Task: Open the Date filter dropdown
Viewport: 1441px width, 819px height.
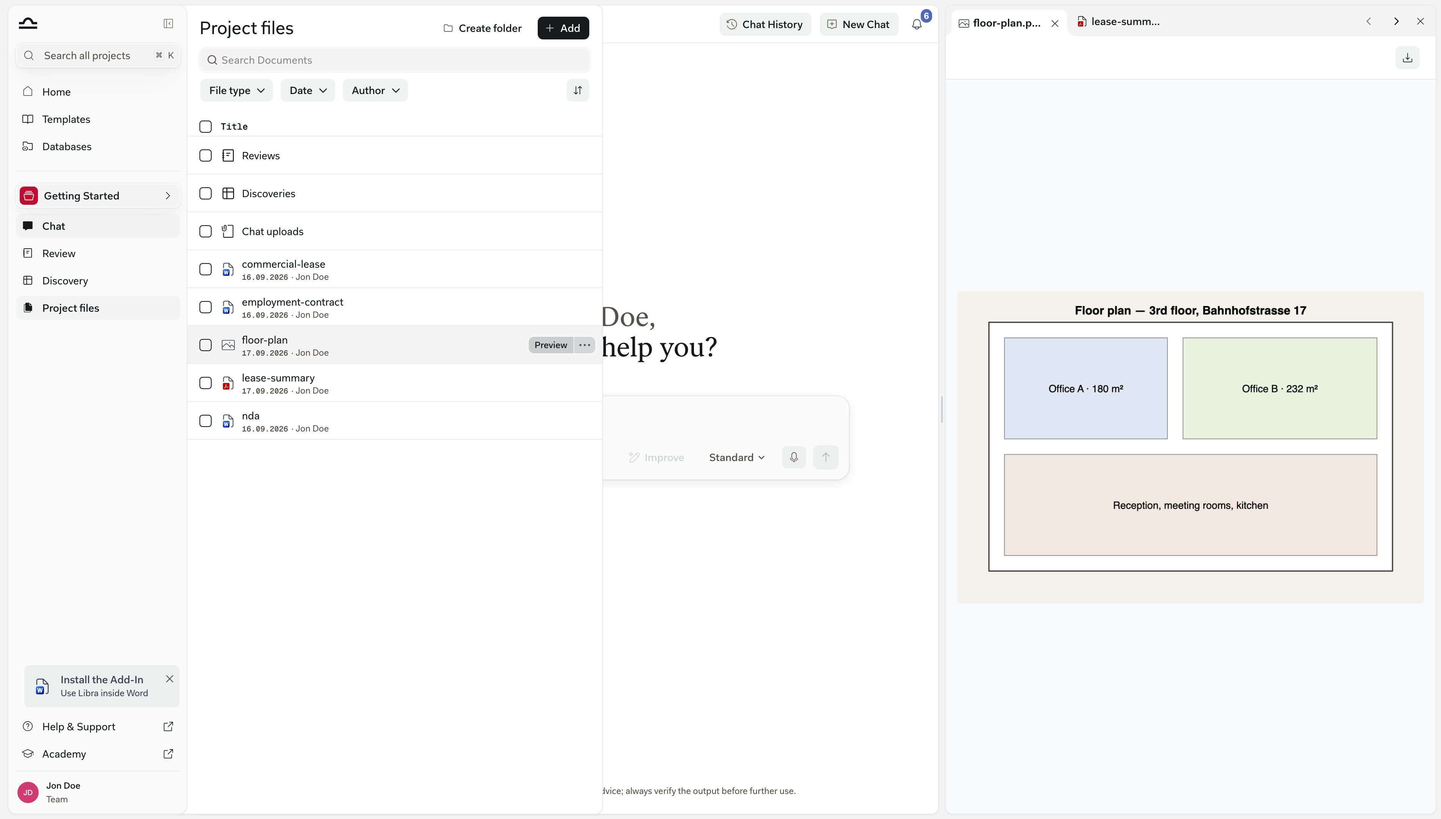Action: point(308,91)
